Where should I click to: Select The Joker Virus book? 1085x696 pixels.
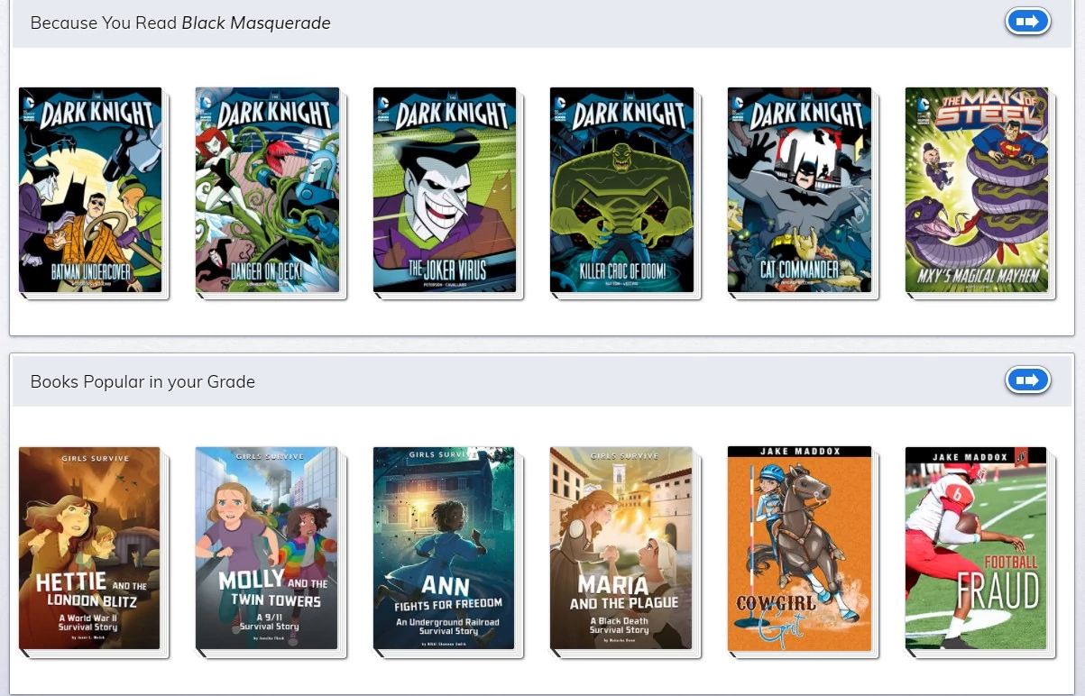coord(445,189)
